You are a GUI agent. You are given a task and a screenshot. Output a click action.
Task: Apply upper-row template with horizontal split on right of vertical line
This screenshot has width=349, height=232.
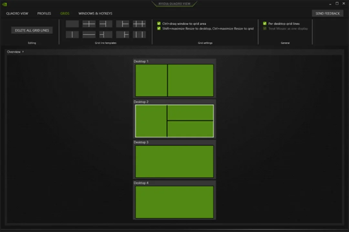(122, 24)
